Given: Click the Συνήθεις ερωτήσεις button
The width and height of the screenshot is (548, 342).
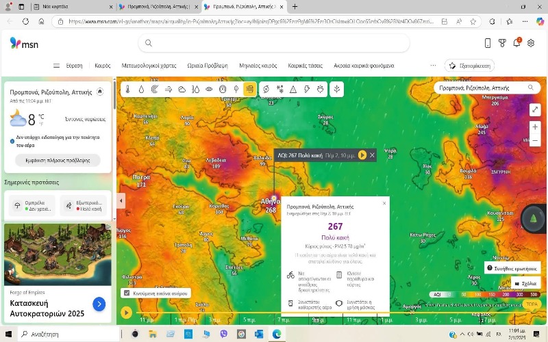Looking at the screenshot, I should click(512, 267).
